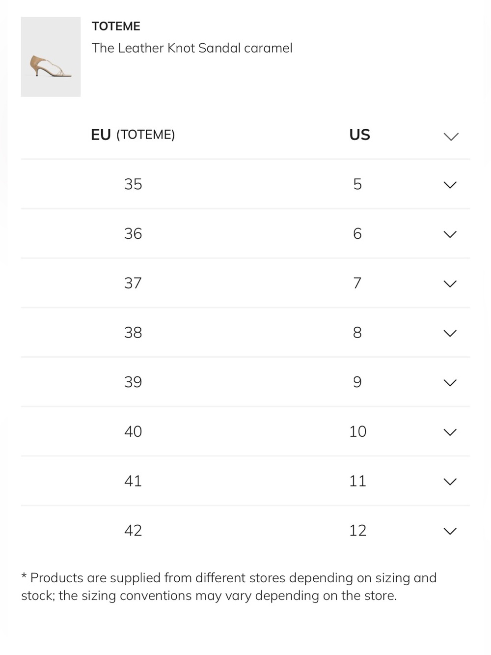Select EU size 35

tap(133, 184)
